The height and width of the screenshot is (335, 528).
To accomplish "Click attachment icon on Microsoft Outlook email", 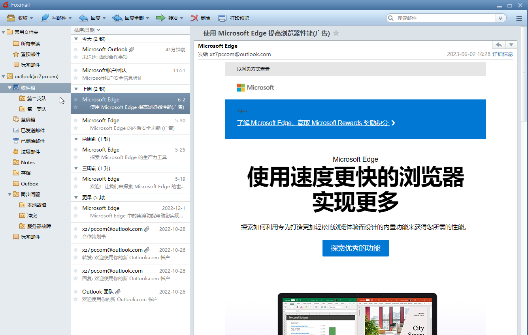I will [132, 49].
